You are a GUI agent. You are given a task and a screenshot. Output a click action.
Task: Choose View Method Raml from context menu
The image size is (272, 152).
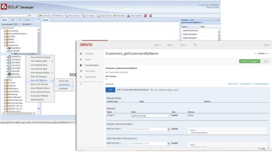39,65
